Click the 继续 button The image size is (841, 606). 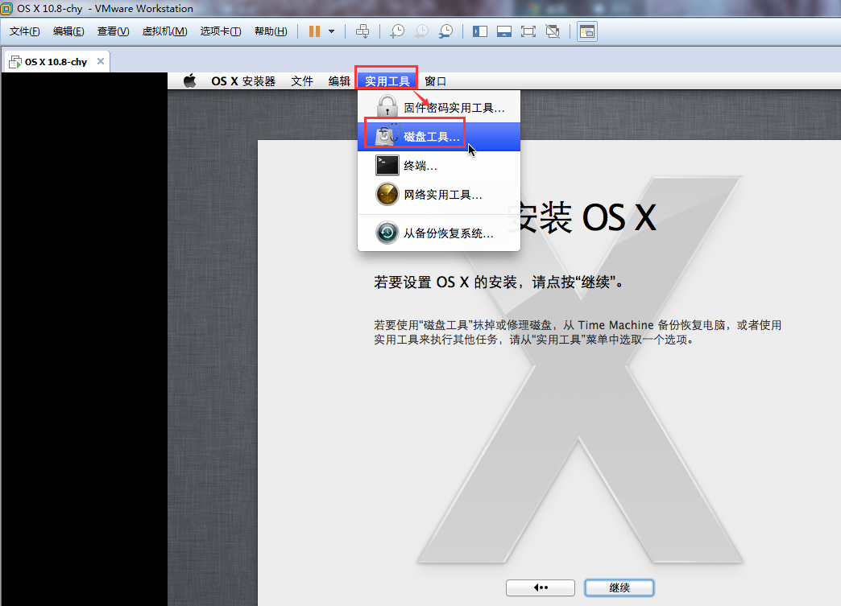click(x=619, y=587)
